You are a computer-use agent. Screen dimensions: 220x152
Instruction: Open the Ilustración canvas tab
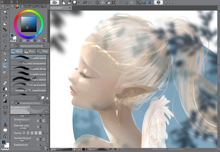click(61, 8)
